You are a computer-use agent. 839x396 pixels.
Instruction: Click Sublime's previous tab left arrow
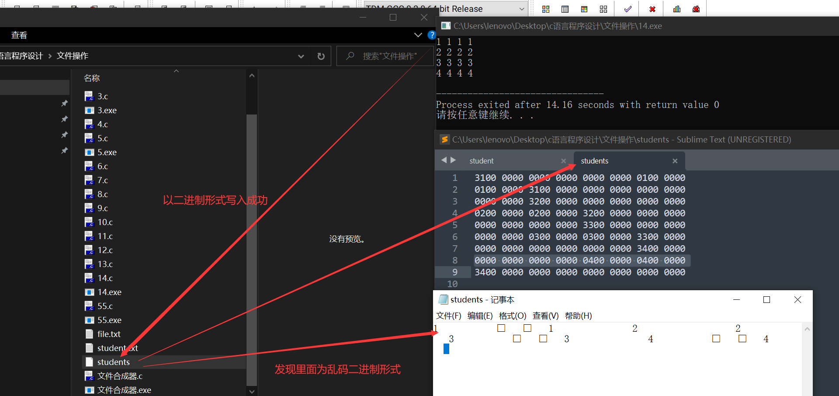click(444, 160)
